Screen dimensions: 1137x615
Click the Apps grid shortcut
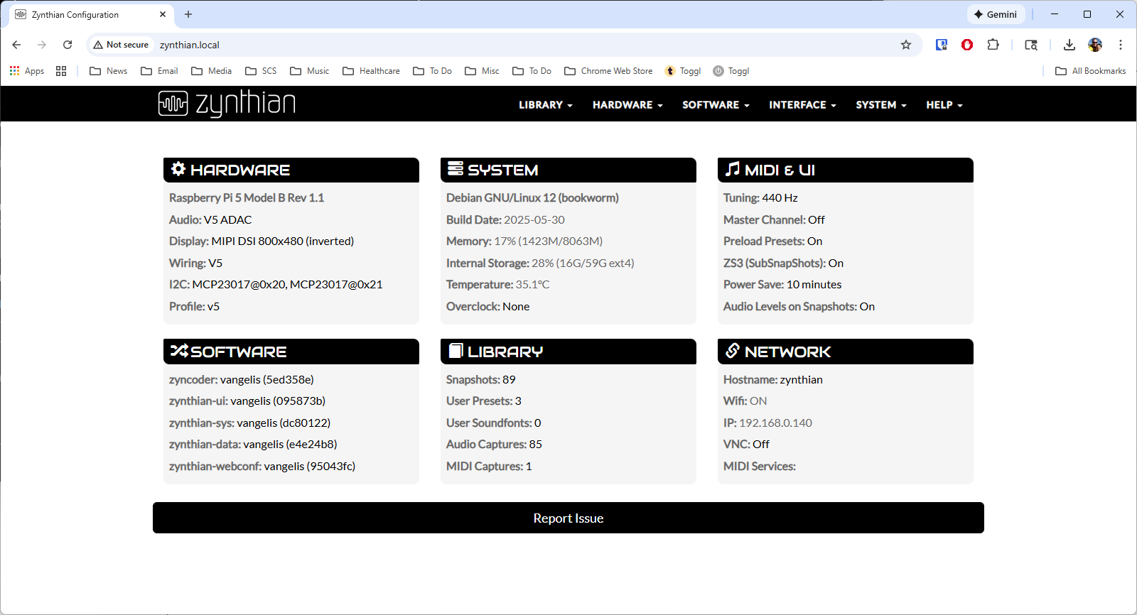coord(27,71)
